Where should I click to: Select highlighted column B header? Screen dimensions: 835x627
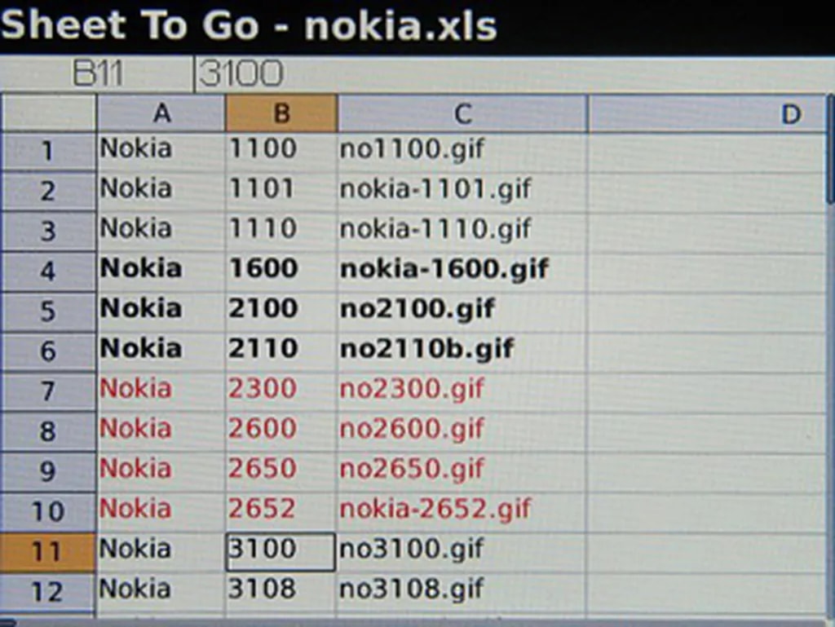point(281,114)
